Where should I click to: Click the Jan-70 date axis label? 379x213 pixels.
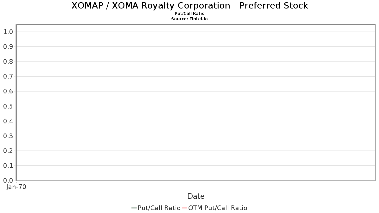16,187
